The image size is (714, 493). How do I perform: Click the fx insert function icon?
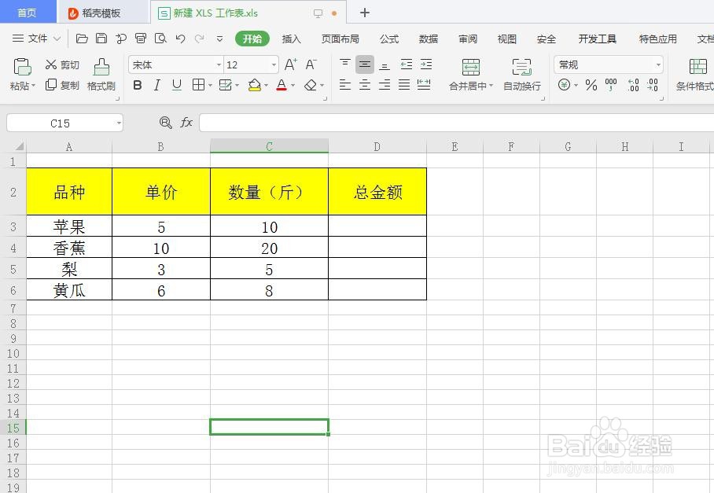point(186,123)
